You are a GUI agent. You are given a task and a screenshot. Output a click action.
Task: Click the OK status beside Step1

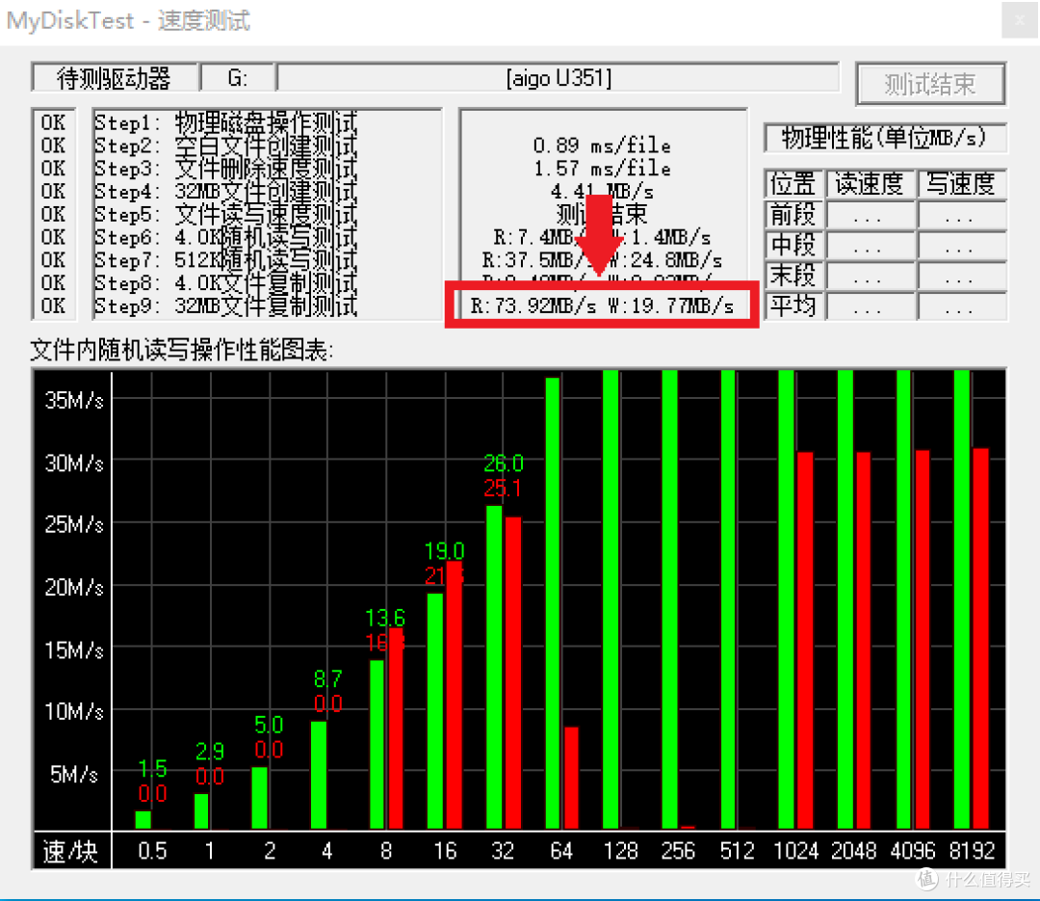click(x=53, y=122)
